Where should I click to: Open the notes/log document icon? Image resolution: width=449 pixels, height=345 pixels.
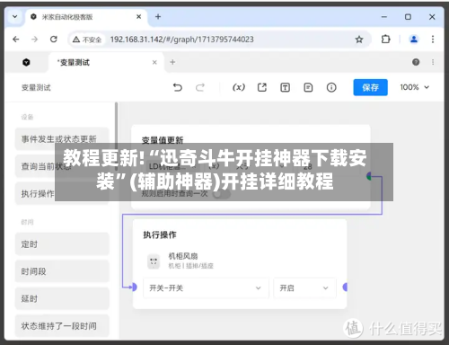coord(308,87)
